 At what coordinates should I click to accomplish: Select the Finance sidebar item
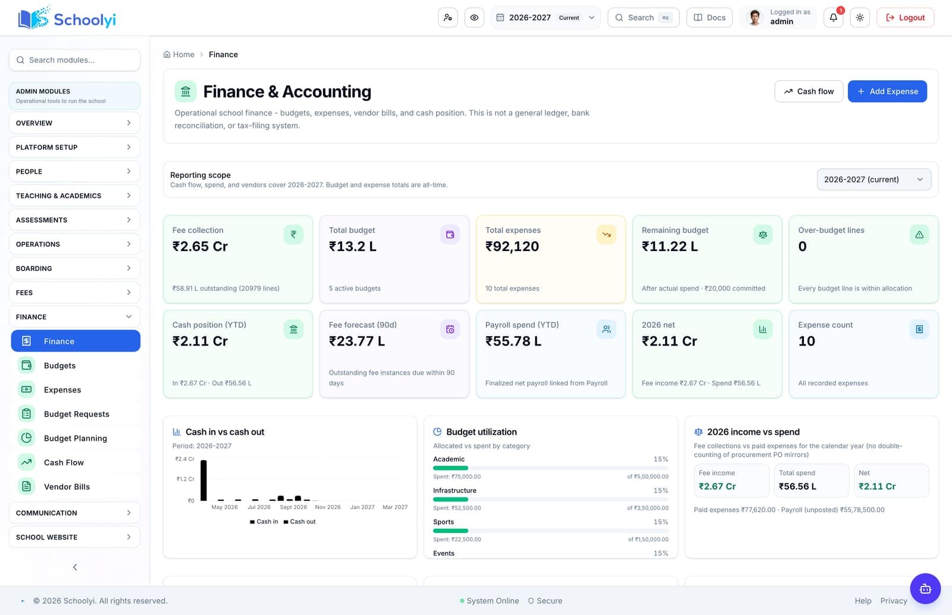coord(76,341)
